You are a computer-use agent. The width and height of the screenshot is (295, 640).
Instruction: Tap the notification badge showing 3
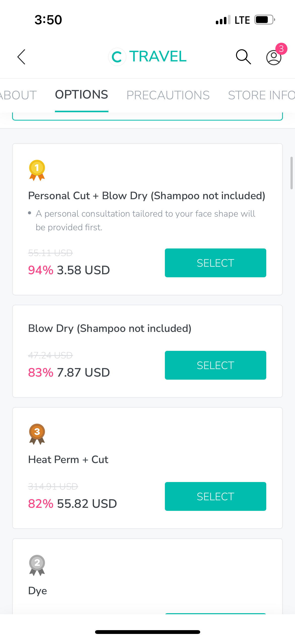tap(281, 49)
